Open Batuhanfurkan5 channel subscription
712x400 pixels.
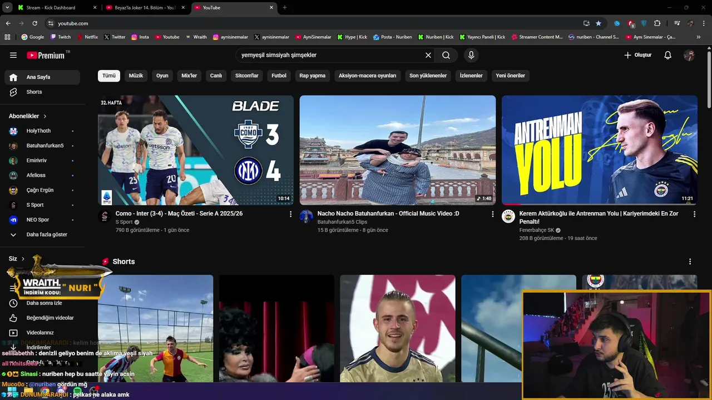tap(42, 146)
